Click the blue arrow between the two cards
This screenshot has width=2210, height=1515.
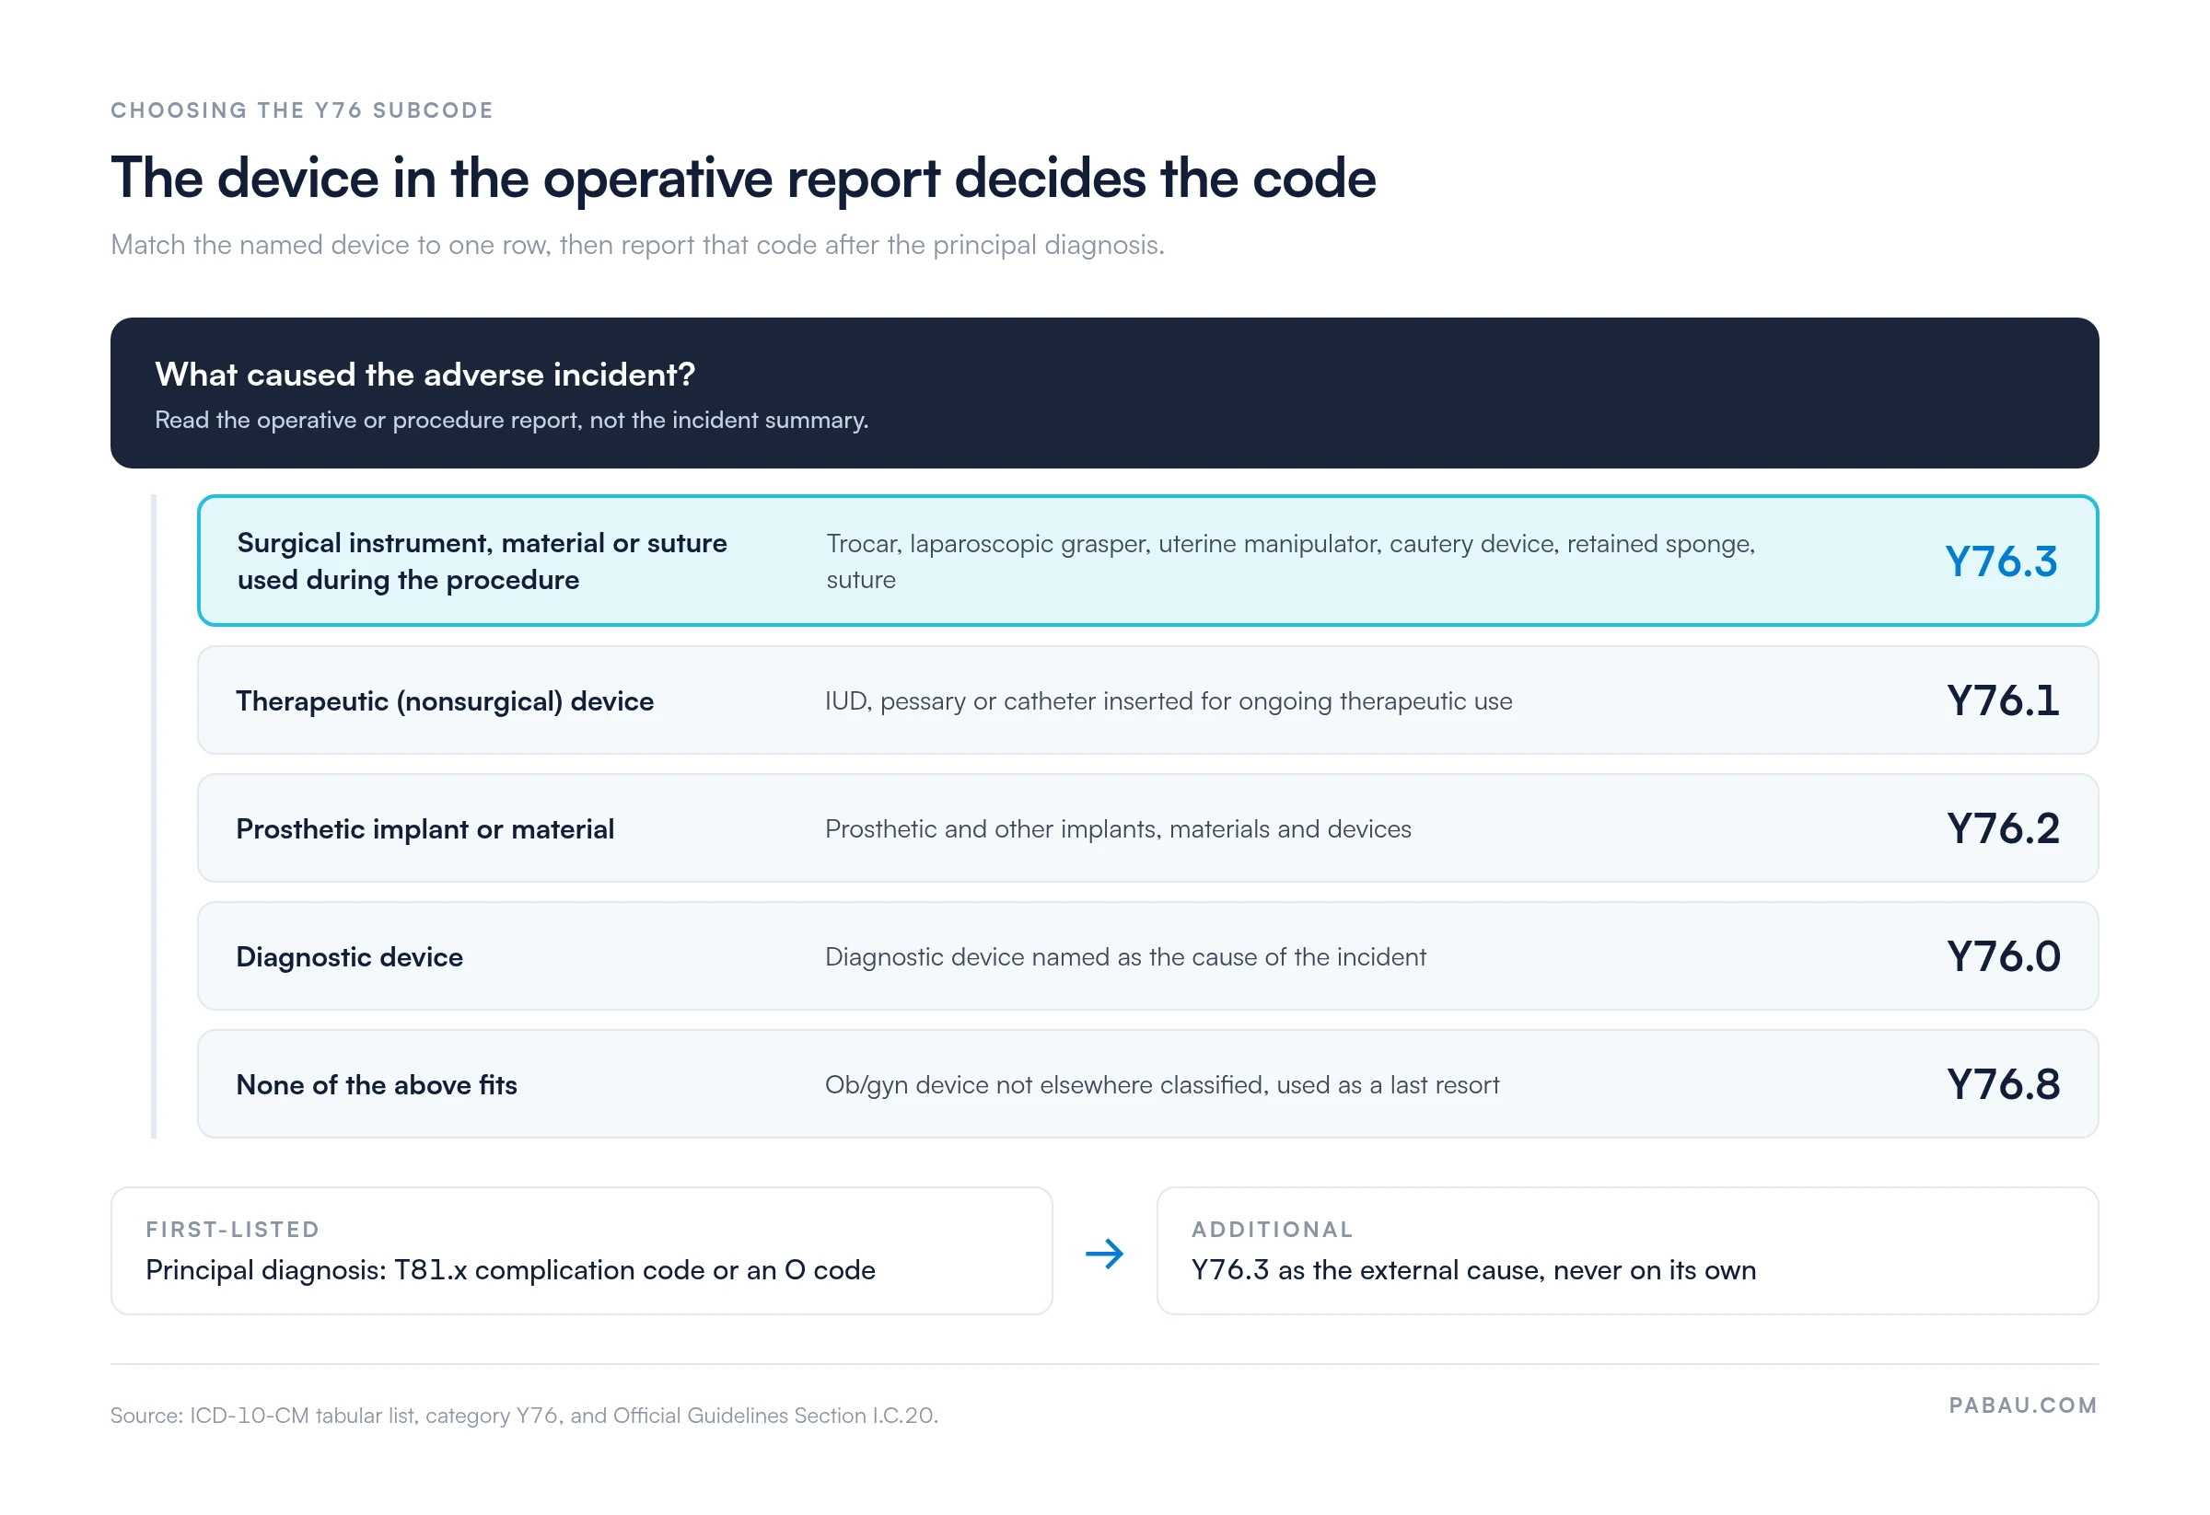(x=1104, y=1254)
